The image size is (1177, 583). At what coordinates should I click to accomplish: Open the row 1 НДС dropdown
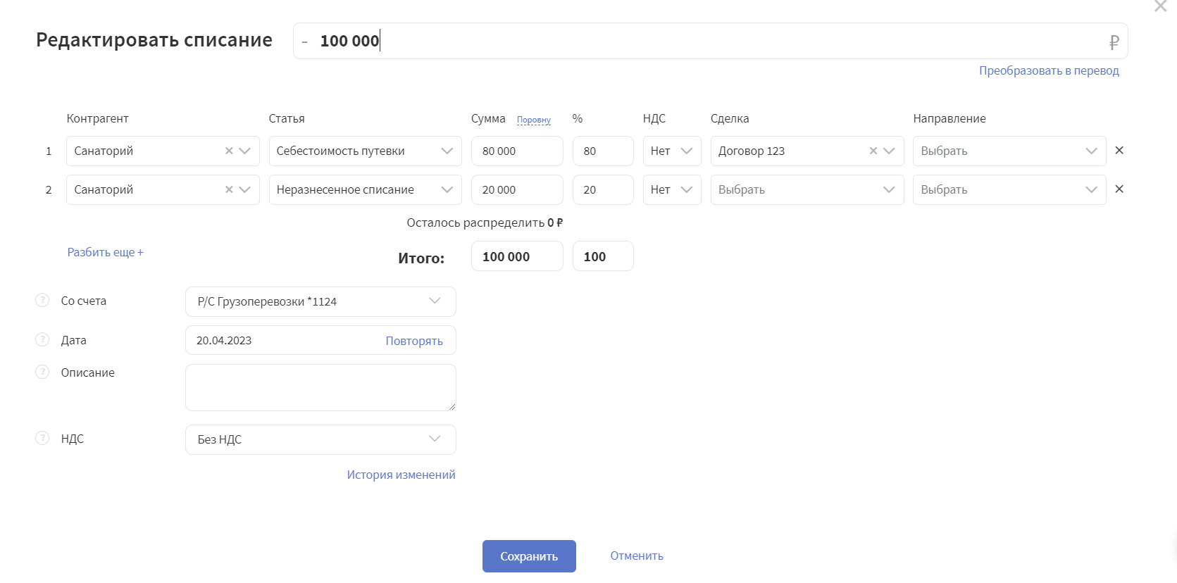pos(672,151)
